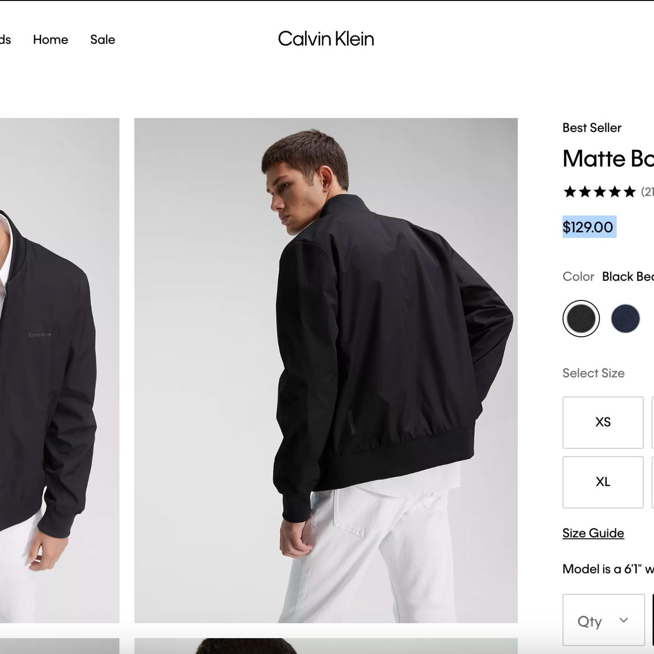The image size is (654, 654).
Task: Click the fifth star in the rating
Action: point(629,192)
